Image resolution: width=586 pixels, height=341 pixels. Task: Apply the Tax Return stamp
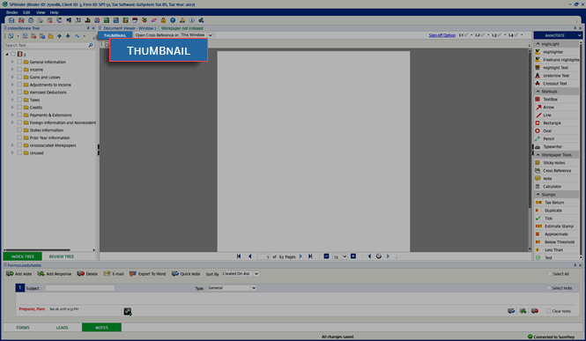click(557, 203)
